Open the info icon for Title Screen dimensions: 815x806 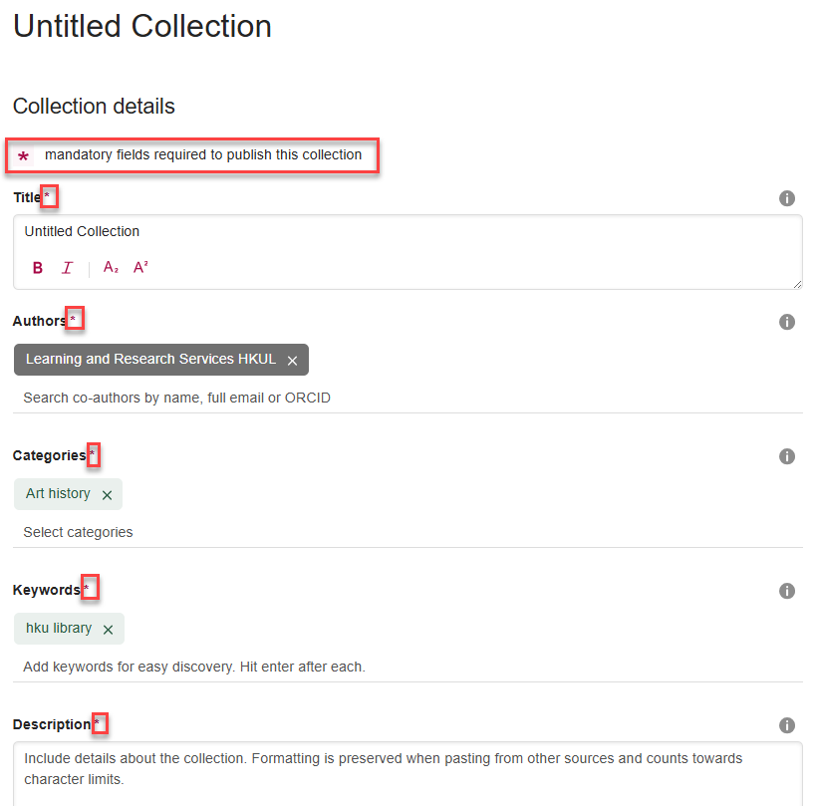tap(786, 198)
